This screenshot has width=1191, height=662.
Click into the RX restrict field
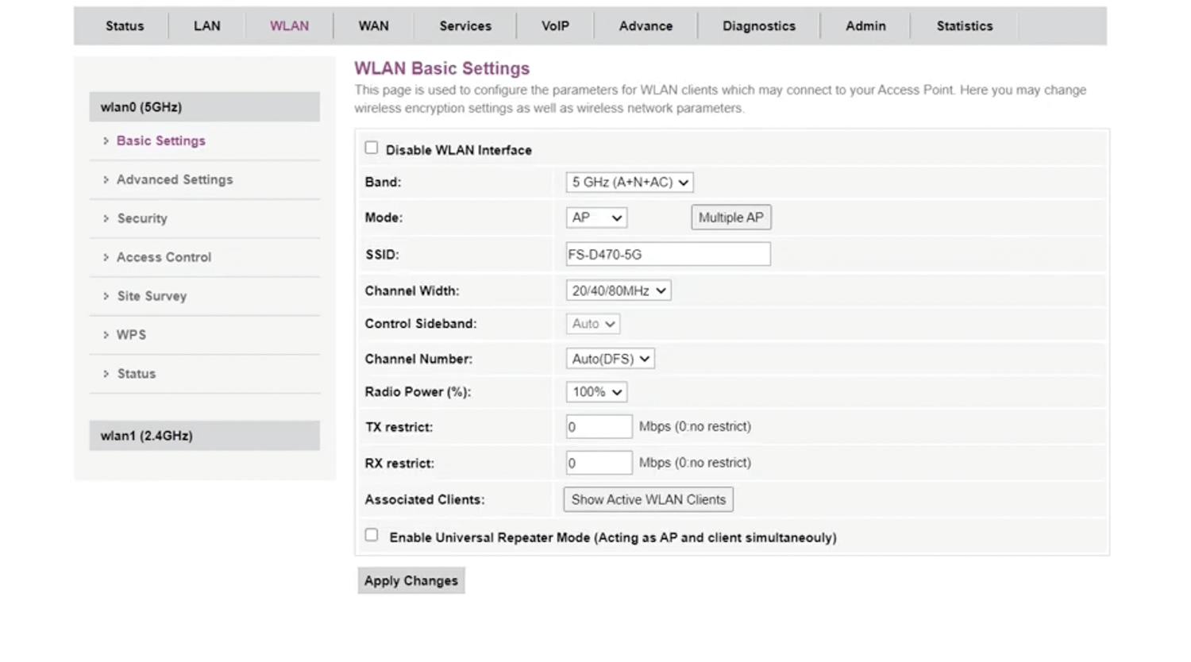coord(599,463)
